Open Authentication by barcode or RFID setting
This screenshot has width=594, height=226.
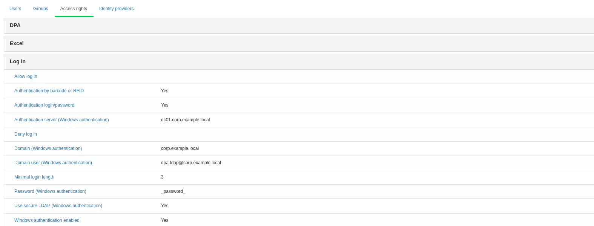(x=49, y=91)
